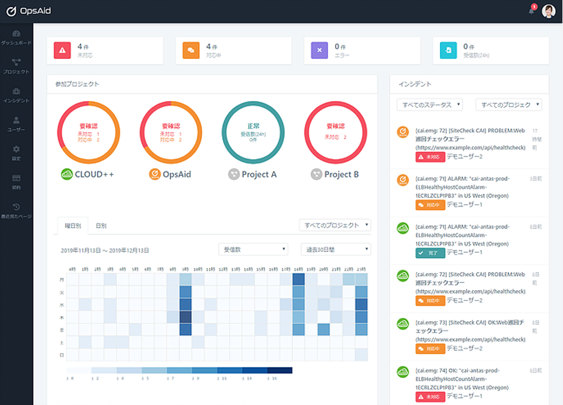Screen dimensions: 563x405
Task: Click the purple エラー x icon card
Action: tap(319, 50)
